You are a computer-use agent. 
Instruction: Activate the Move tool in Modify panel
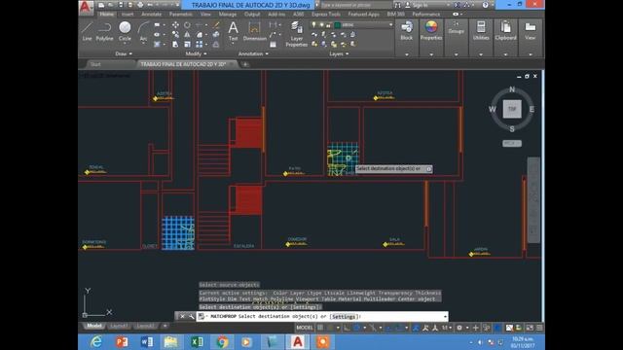(175, 25)
